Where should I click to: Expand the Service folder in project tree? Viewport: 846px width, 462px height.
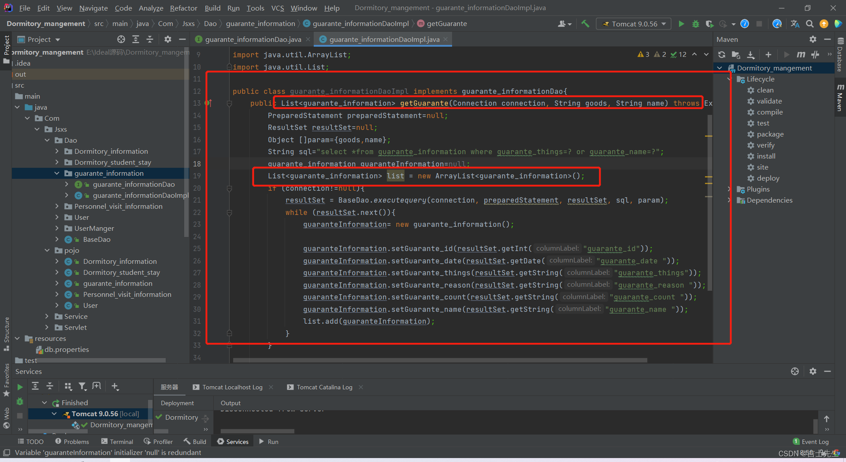(x=47, y=316)
